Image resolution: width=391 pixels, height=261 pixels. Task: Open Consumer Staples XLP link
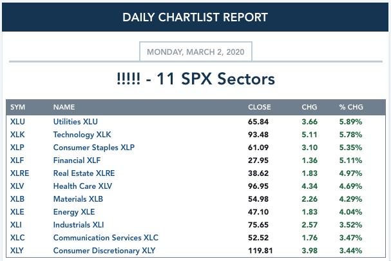click(94, 148)
